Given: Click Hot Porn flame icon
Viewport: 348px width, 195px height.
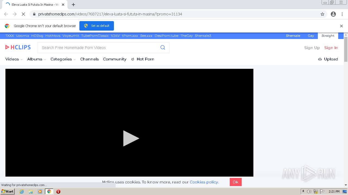Looking at the screenshot, I should click(x=133, y=59).
